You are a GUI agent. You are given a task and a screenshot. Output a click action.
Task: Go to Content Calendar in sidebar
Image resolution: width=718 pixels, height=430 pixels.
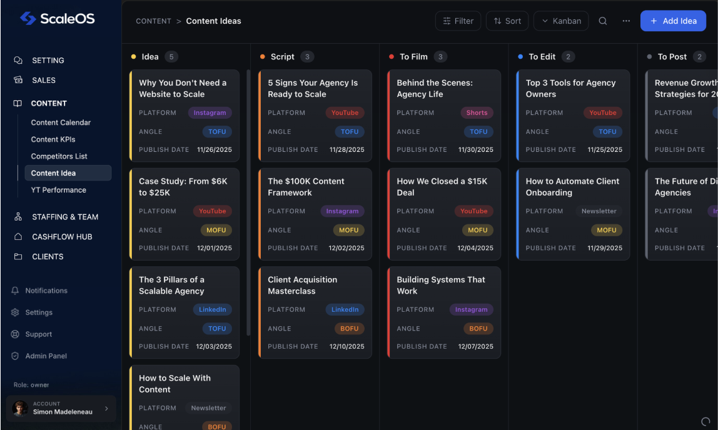click(61, 122)
